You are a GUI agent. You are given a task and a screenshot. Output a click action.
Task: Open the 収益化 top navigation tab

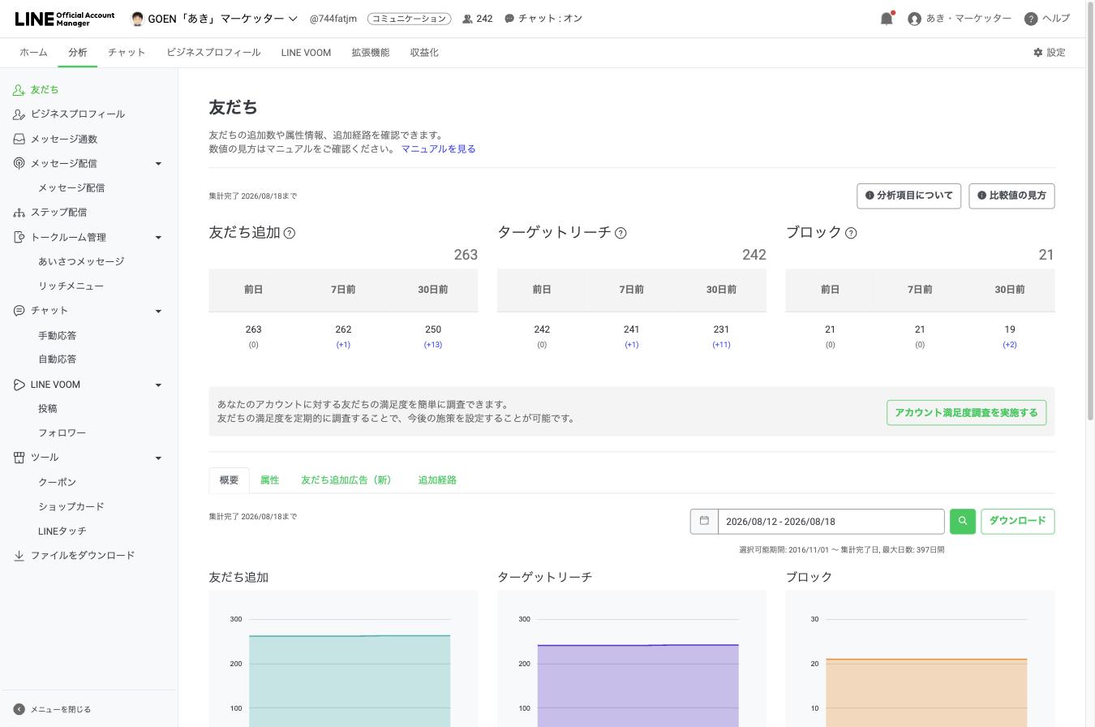(424, 53)
